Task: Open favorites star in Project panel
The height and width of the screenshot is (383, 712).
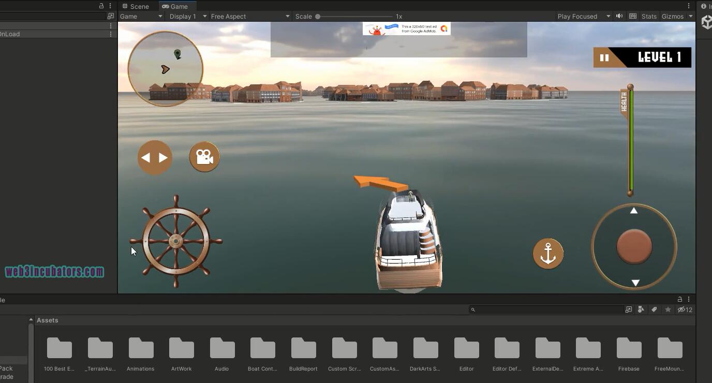Action: pos(668,310)
